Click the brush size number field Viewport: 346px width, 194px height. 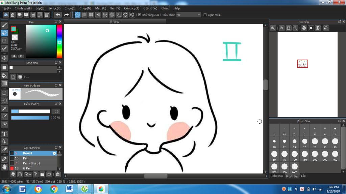pos(56,111)
